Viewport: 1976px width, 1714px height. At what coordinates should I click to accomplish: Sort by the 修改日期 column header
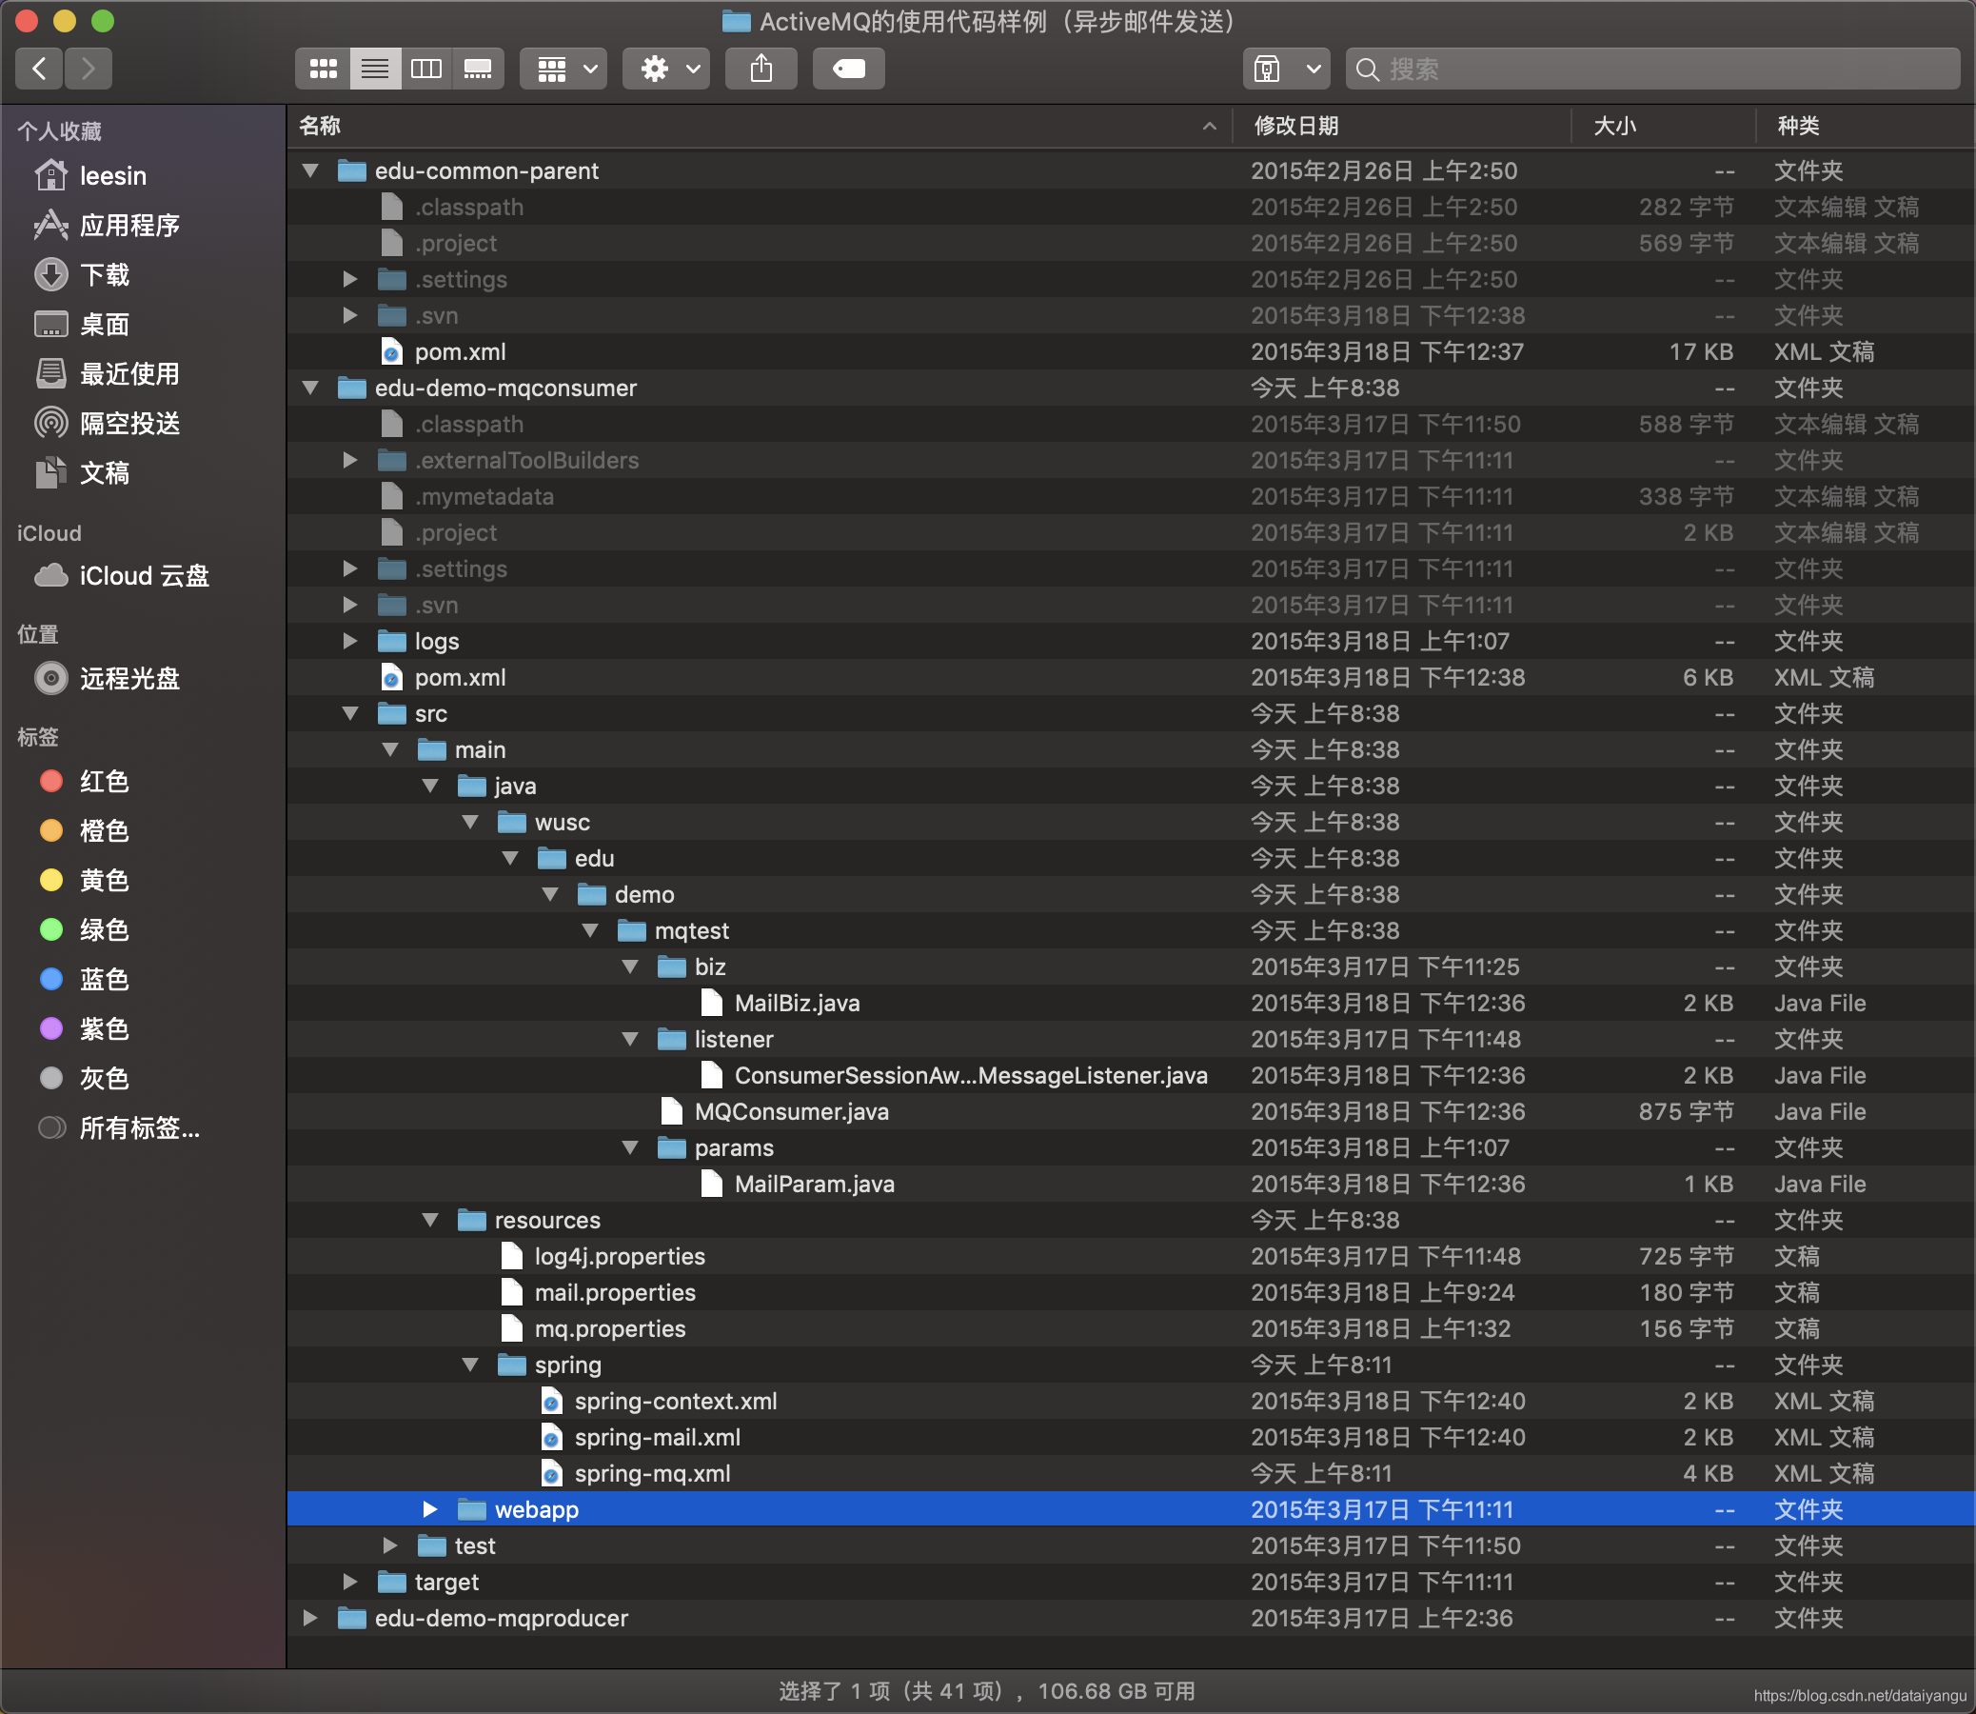1296,127
